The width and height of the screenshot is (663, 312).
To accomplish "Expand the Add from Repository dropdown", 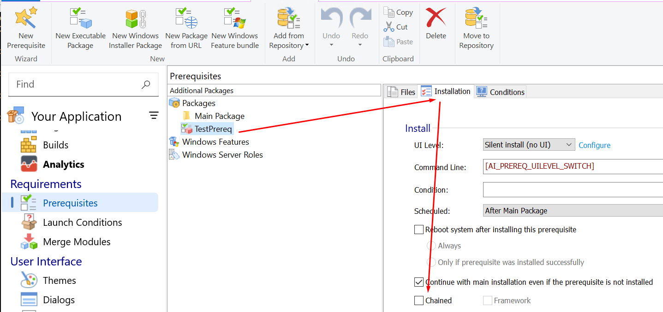I will tap(289, 46).
